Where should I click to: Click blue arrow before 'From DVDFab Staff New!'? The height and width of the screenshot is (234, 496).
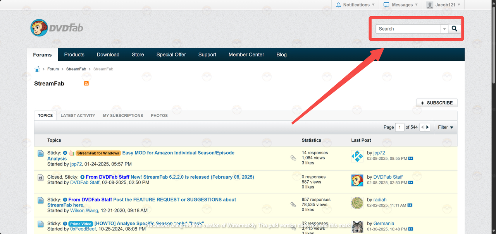coord(83,177)
